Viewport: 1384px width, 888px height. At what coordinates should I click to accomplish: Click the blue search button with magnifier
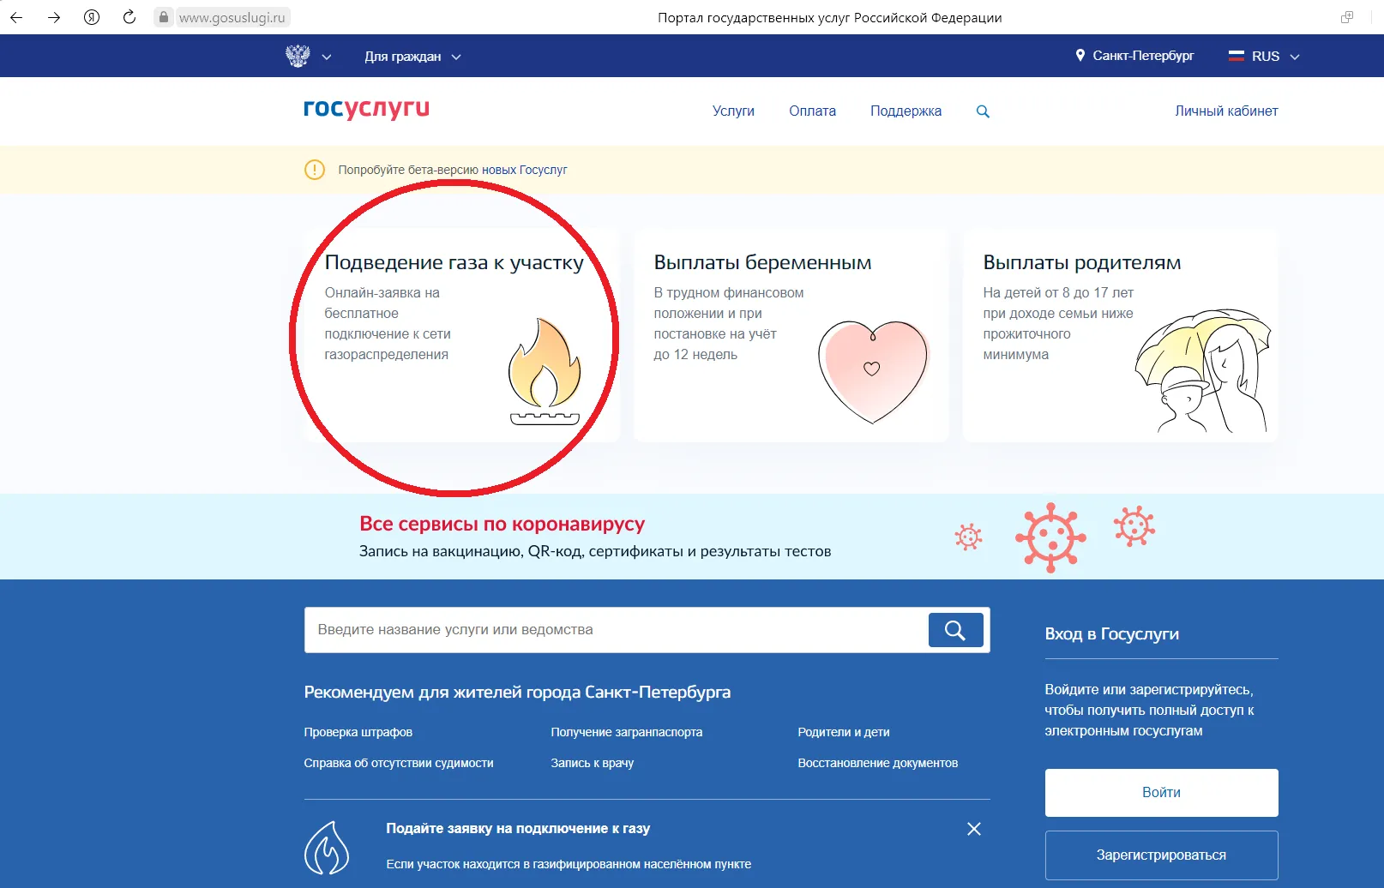click(955, 630)
